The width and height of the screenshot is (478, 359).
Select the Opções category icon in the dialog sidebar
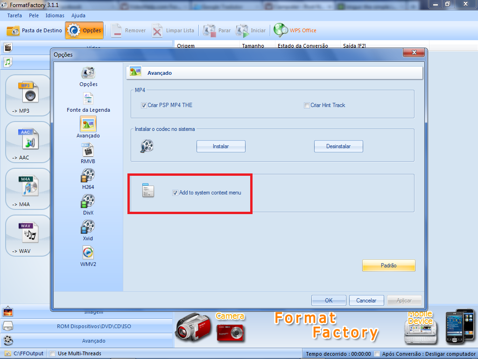click(88, 73)
